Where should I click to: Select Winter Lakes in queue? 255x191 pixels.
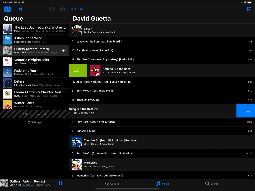pyautogui.click(x=34, y=105)
